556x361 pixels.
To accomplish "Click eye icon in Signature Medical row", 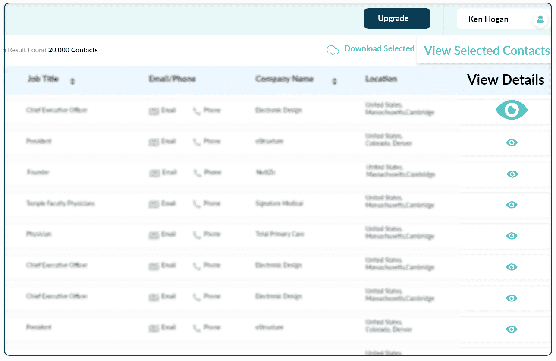I will pos(512,205).
